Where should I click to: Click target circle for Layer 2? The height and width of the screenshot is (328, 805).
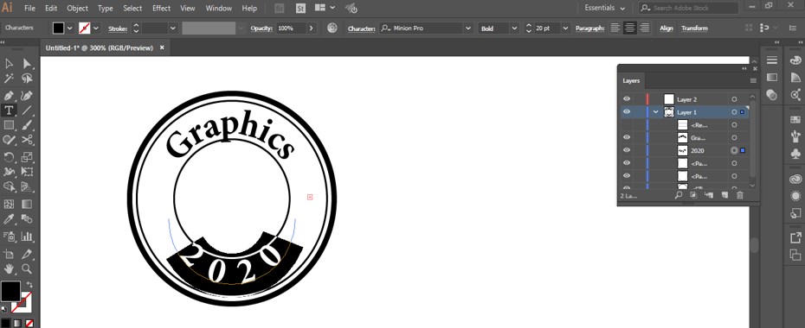pos(734,99)
